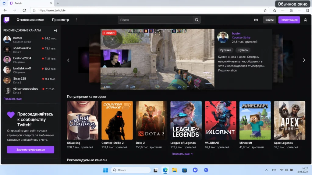This screenshot has width=312, height=175.
Task: Click the Регистрация sign-up button
Action: pos(289,20)
